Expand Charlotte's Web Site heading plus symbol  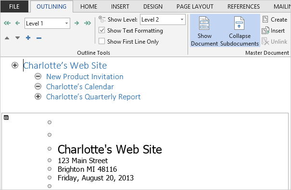click(x=15, y=65)
